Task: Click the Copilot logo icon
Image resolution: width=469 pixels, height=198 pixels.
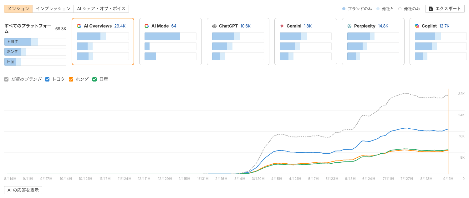Action: tap(417, 26)
